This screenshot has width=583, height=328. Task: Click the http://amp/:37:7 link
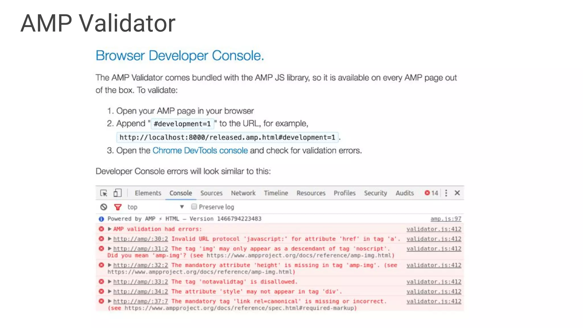[141, 301]
